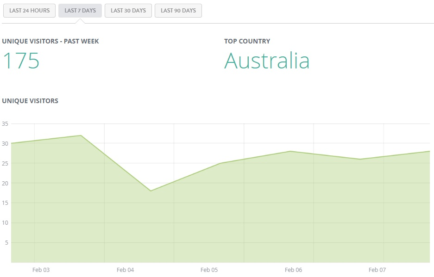The image size is (434, 277).
Task: Click the UNIQUE VISITORS chart title
Action: (x=30, y=101)
